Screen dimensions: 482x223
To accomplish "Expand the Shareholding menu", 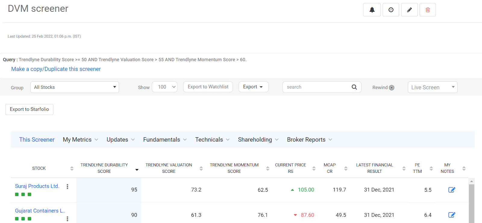I will tap(258, 139).
